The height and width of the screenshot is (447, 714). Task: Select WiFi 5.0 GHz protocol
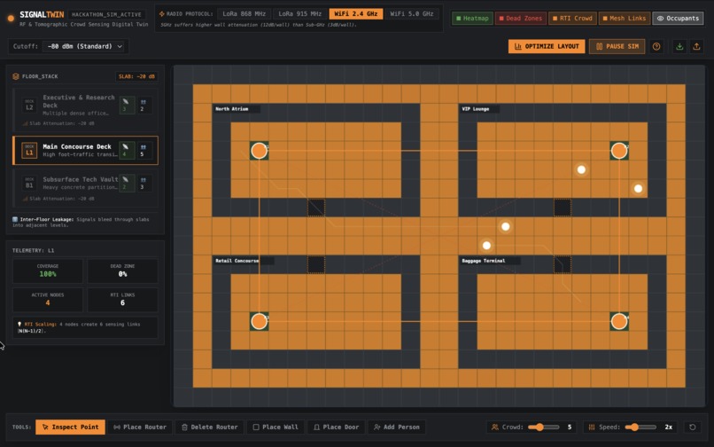[412, 14]
